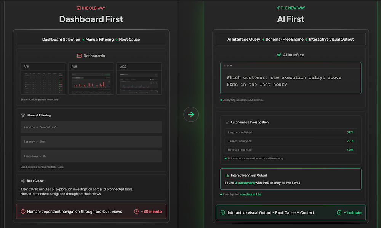Viewport: 381px width, 228px height.
Task: Click the clock icon next to ~1 minute
Action: [339, 212]
